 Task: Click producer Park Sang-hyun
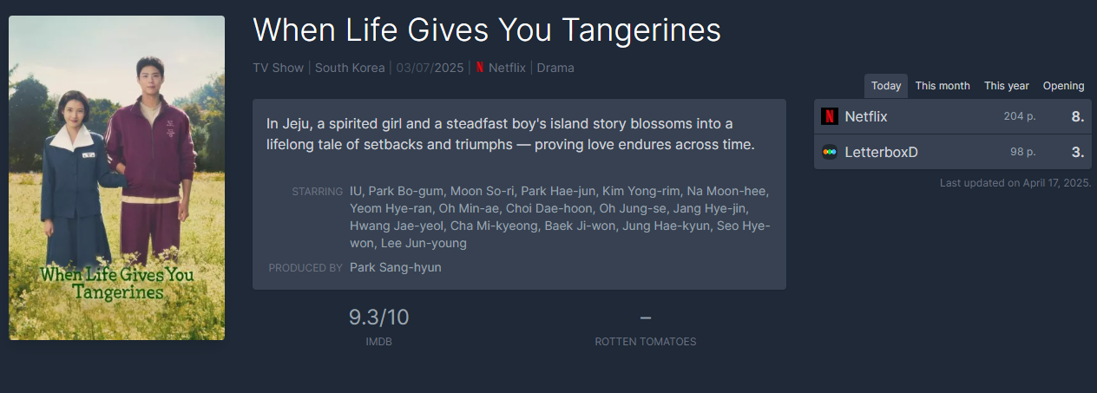click(396, 267)
